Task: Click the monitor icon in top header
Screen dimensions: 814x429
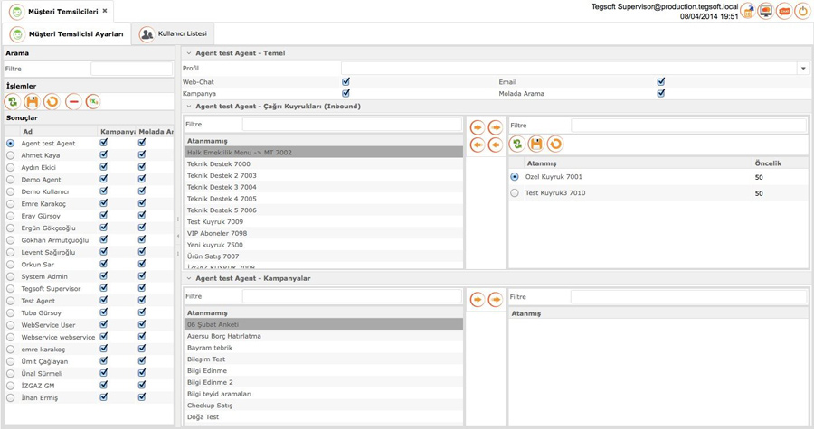Action: coord(765,11)
